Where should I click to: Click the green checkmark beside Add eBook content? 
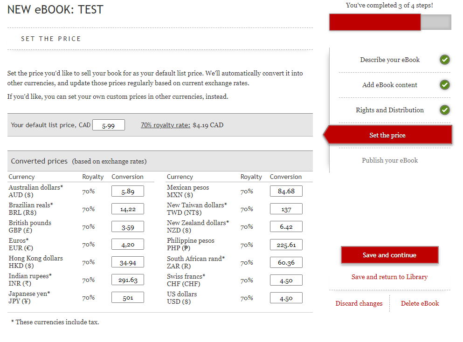point(444,85)
